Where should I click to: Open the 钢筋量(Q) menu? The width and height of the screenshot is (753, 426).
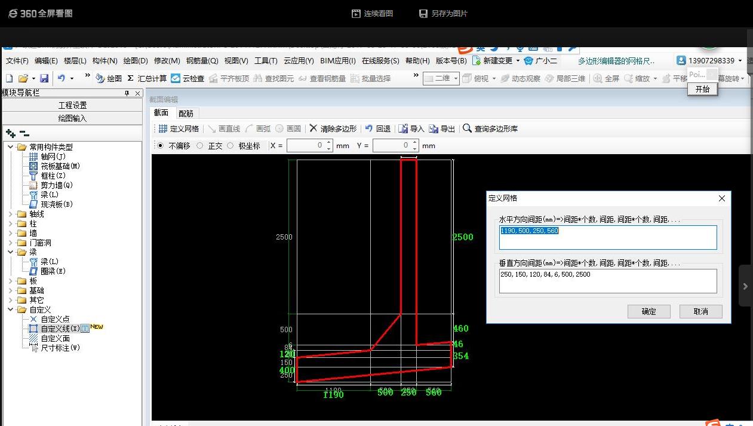pyautogui.click(x=202, y=61)
